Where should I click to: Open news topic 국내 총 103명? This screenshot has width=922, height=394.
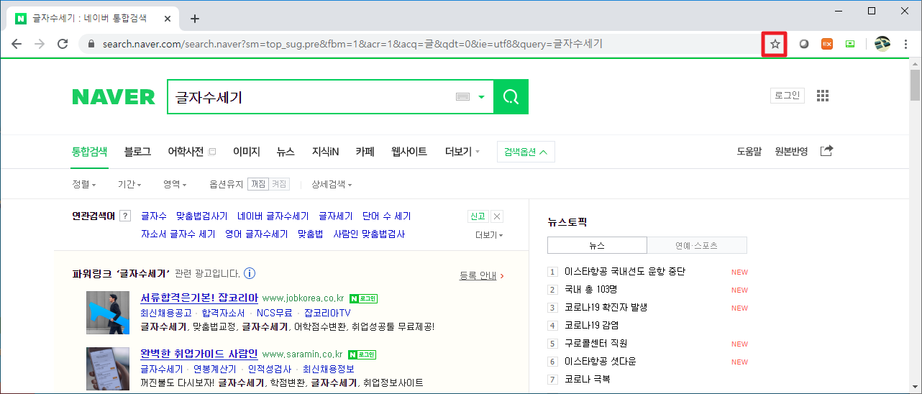[x=590, y=289]
